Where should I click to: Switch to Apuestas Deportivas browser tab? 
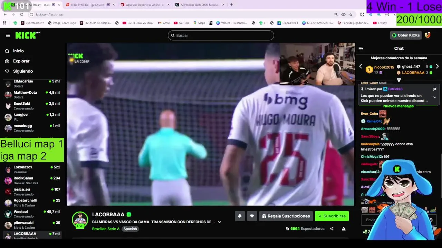tap(145, 4)
